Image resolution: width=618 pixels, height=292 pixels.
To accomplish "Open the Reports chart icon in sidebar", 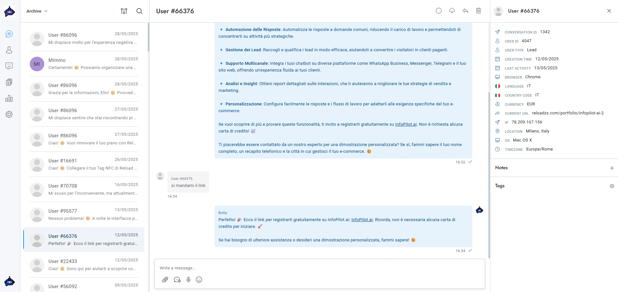I will point(9,98).
